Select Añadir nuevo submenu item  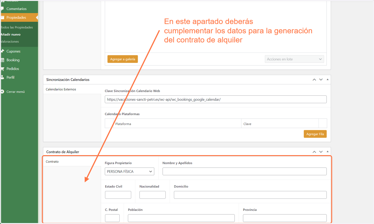coord(11,34)
